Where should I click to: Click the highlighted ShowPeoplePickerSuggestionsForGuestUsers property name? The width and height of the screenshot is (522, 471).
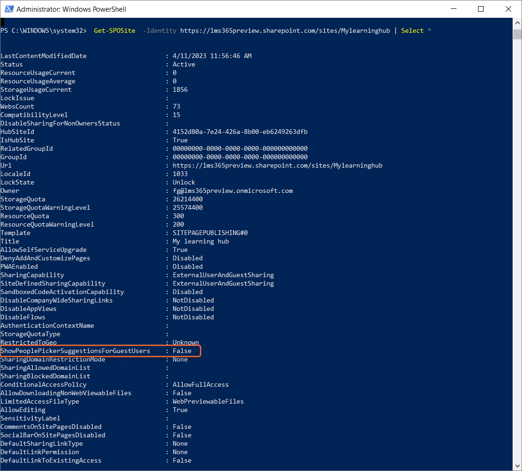click(75, 351)
